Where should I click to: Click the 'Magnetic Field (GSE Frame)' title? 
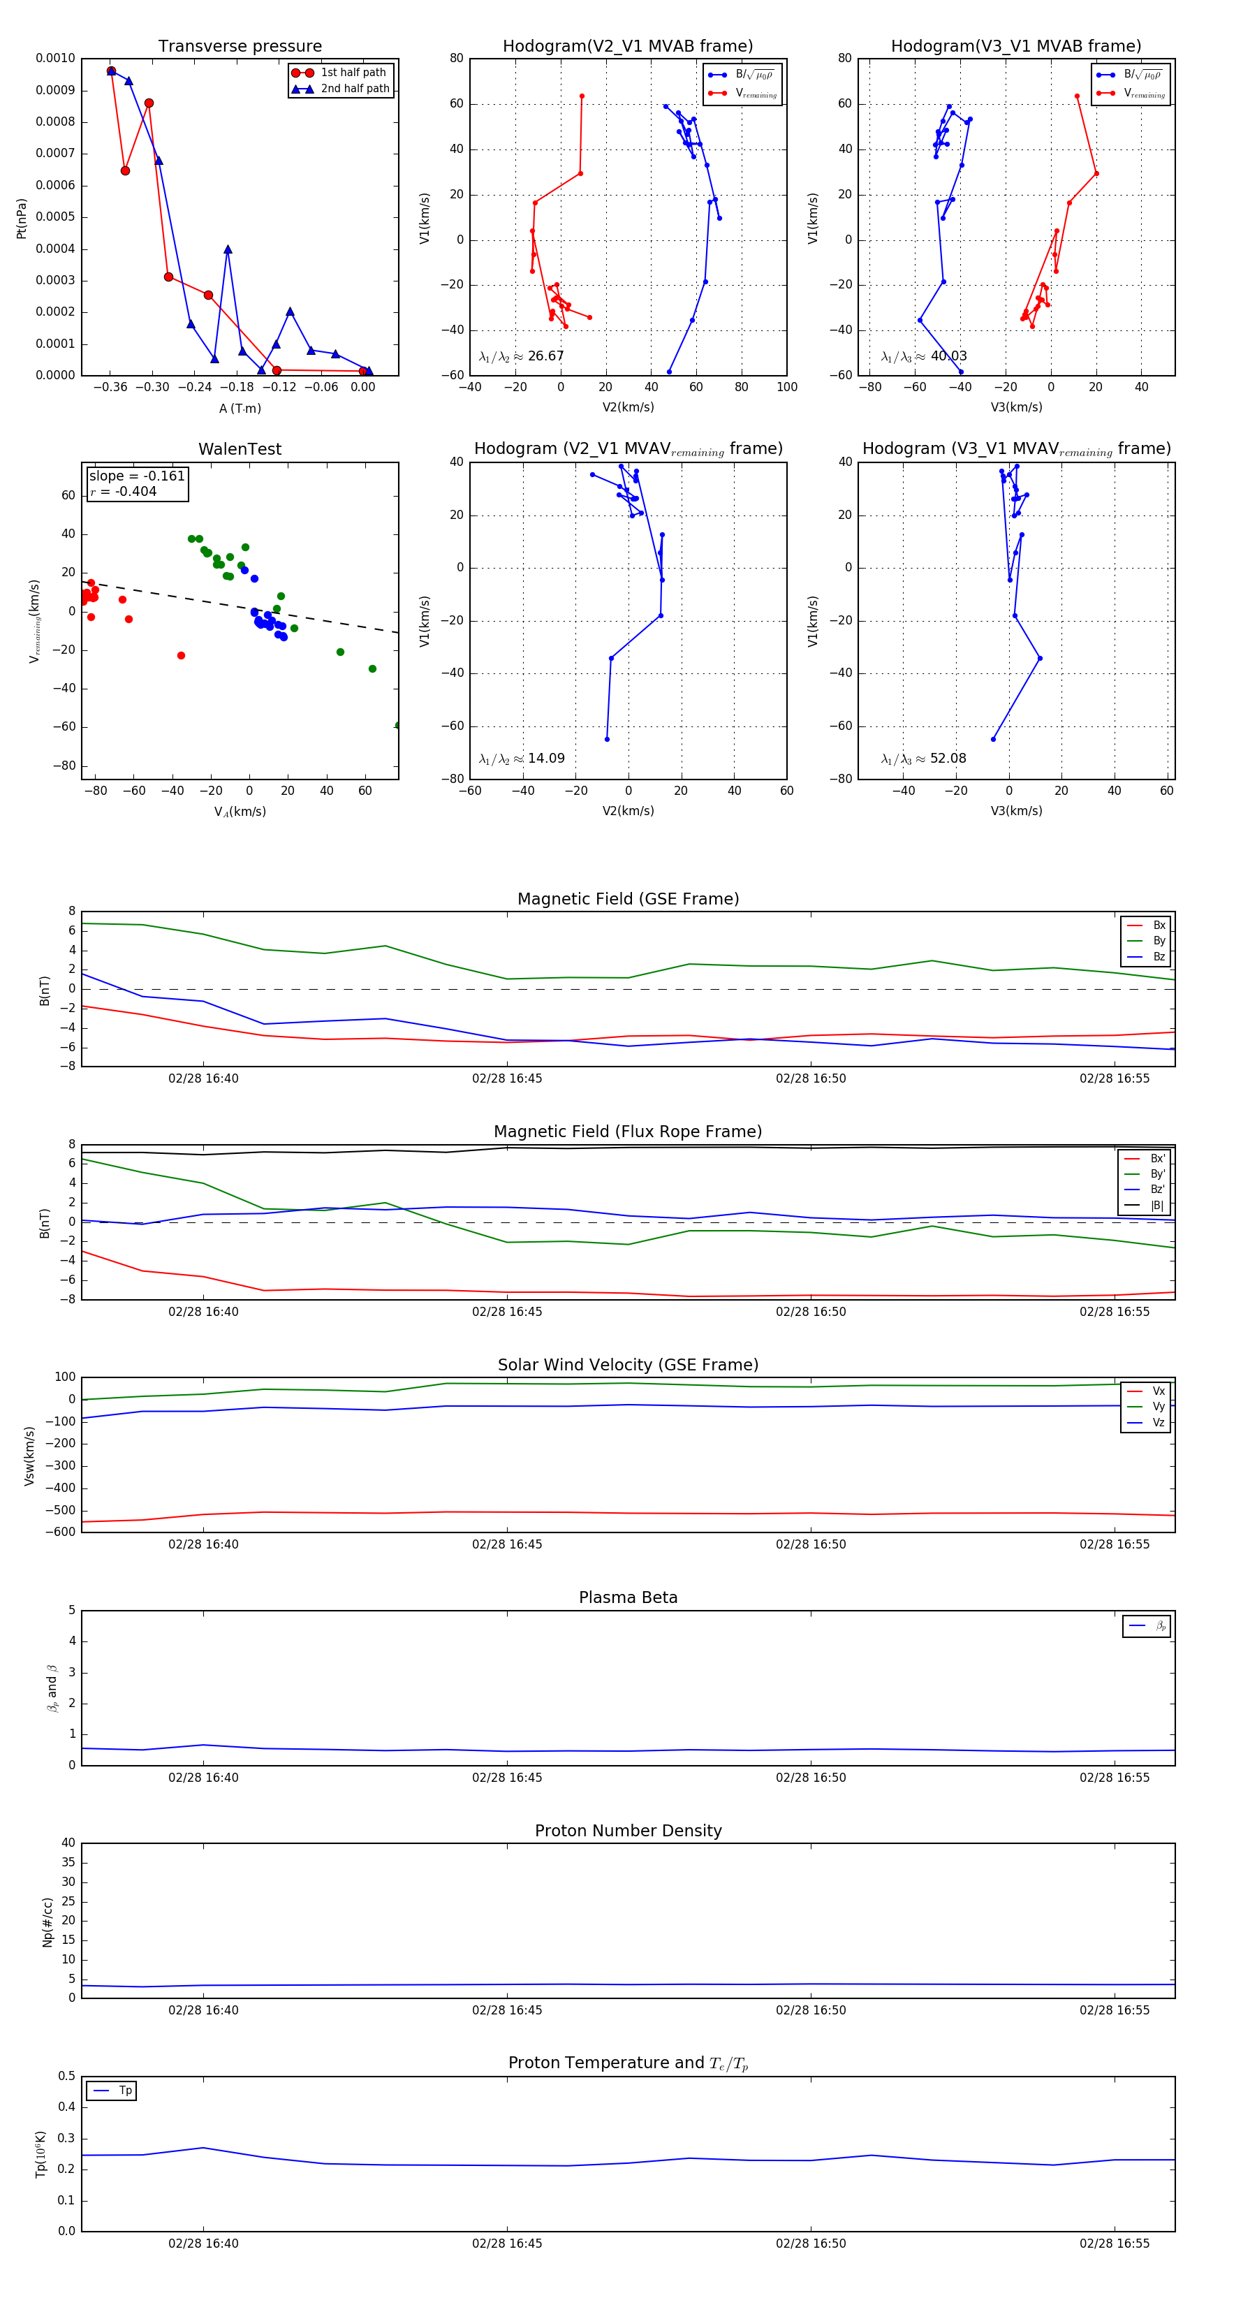point(628,899)
